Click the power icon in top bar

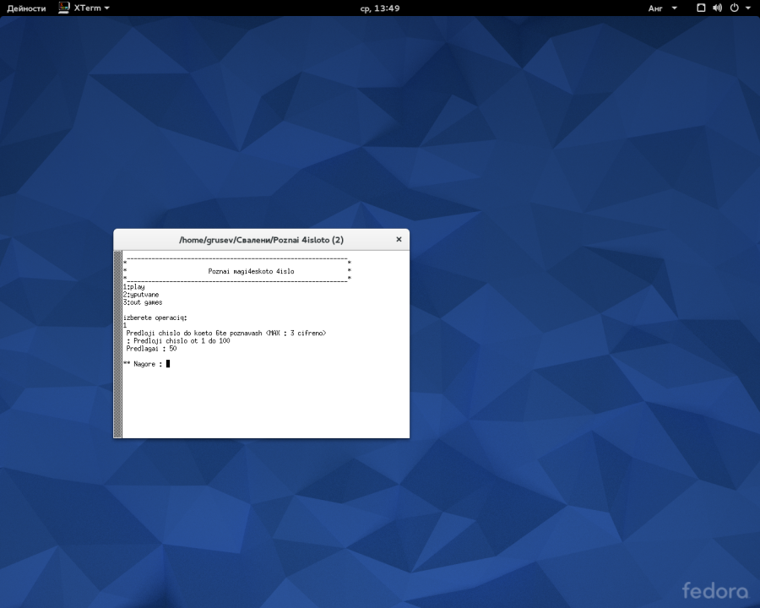pos(735,8)
